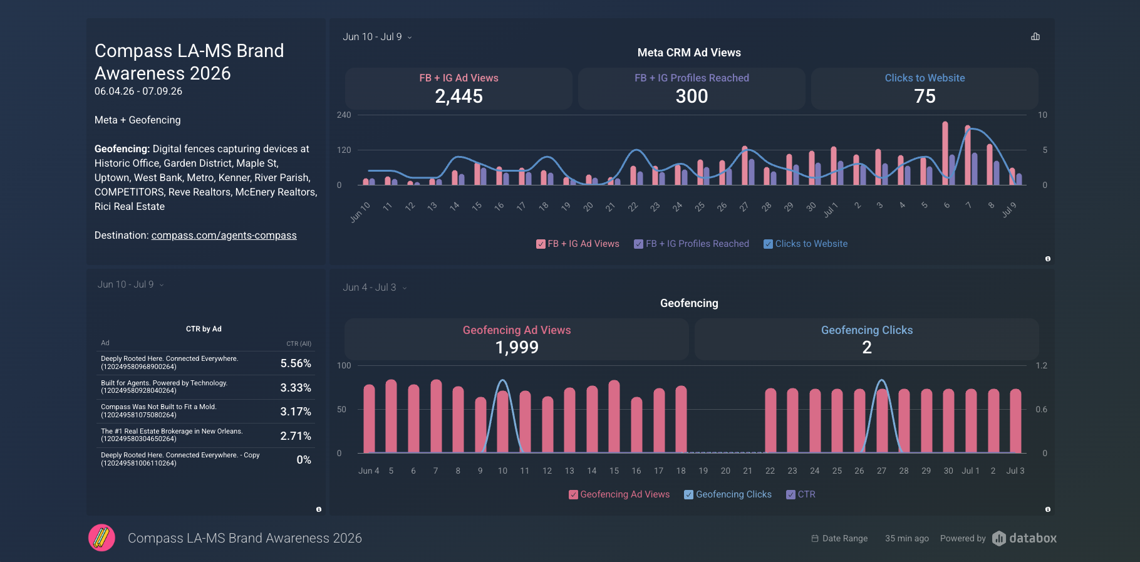Image resolution: width=1140 pixels, height=562 pixels.
Task: Select Geofencing Ad Views metric card
Action: (x=517, y=339)
